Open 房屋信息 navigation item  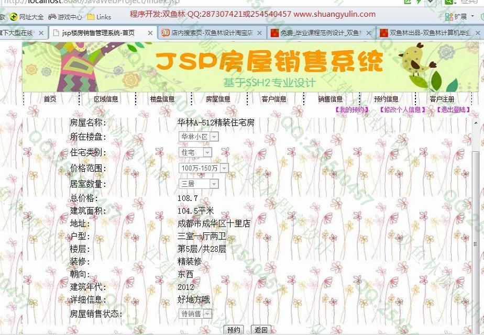pyautogui.click(x=218, y=99)
